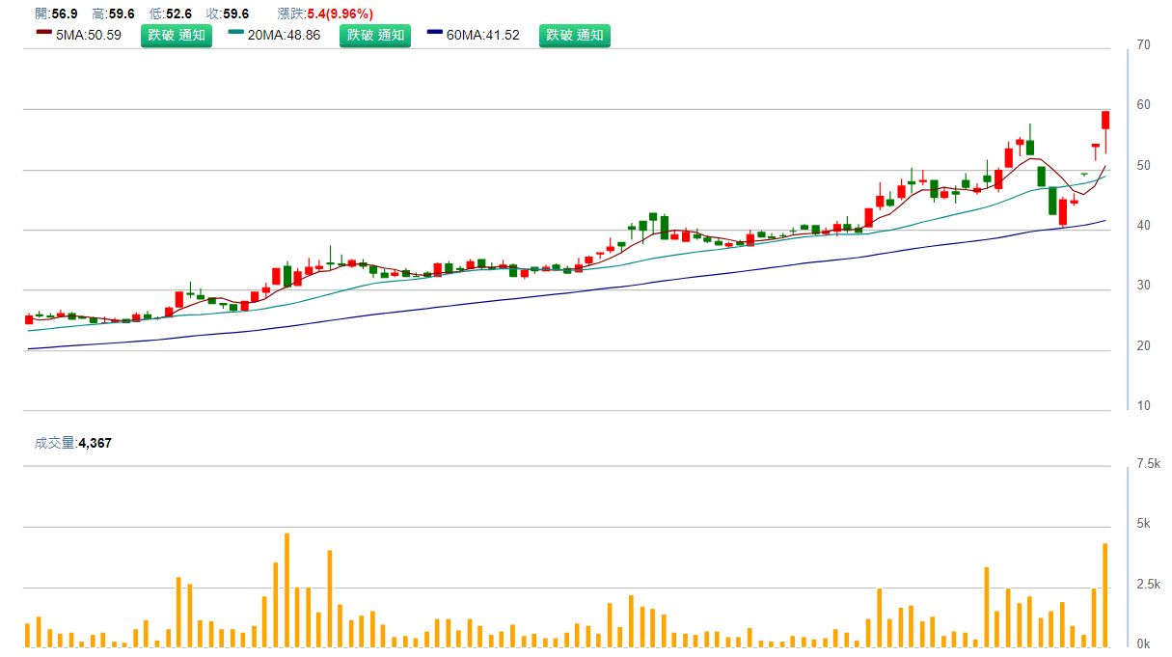The image size is (1172, 657).
Task: Select the latest red candlestick at far right
Action: coord(1105,120)
